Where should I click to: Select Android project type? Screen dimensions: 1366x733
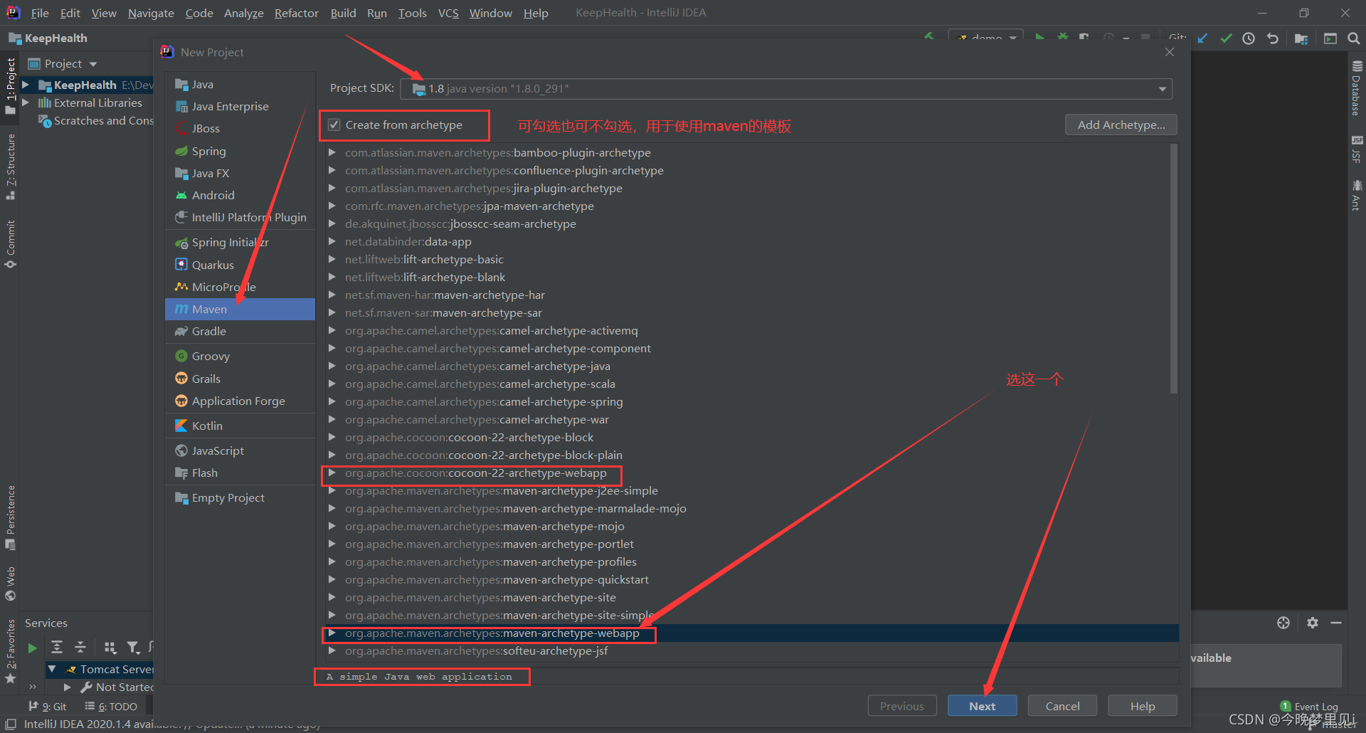240,195
